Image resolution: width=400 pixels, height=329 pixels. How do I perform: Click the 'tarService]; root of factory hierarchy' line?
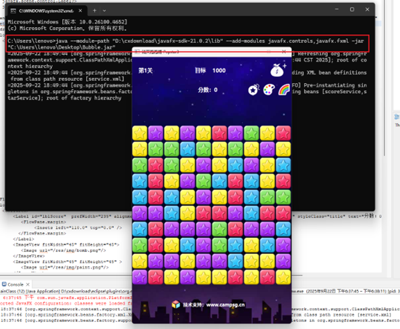65,98
